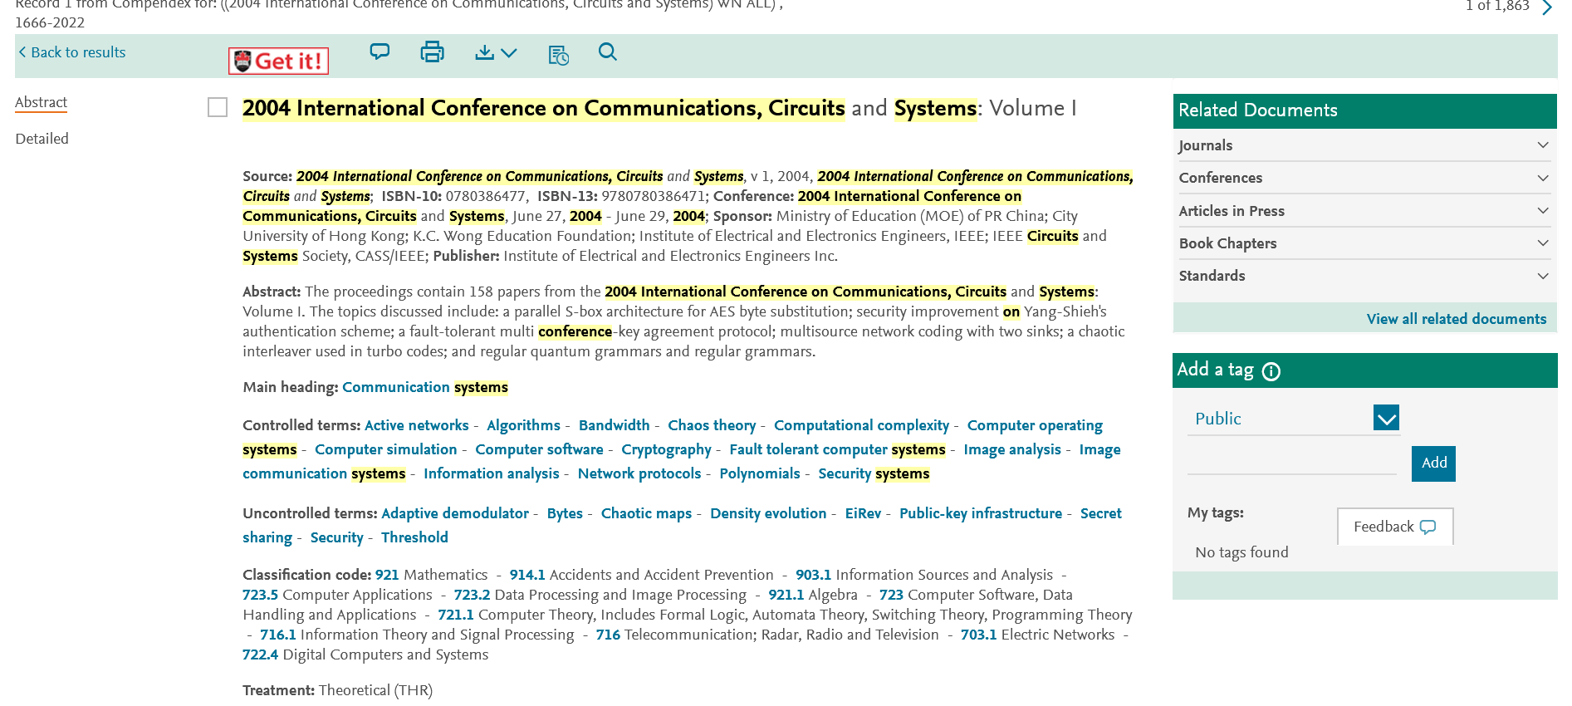The width and height of the screenshot is (1572, 706).
Task: Click the search history document icon
Action: click(558, 55)
